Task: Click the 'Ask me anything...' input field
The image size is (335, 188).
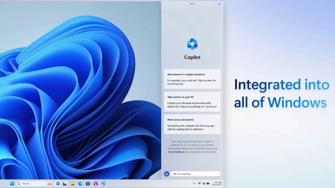Action: [x=195, y=174]
